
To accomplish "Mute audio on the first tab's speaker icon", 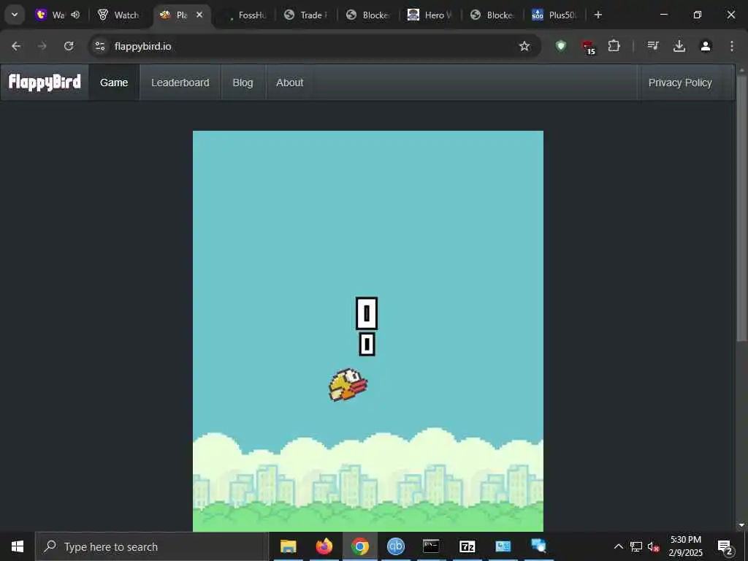I will (75, 15).
